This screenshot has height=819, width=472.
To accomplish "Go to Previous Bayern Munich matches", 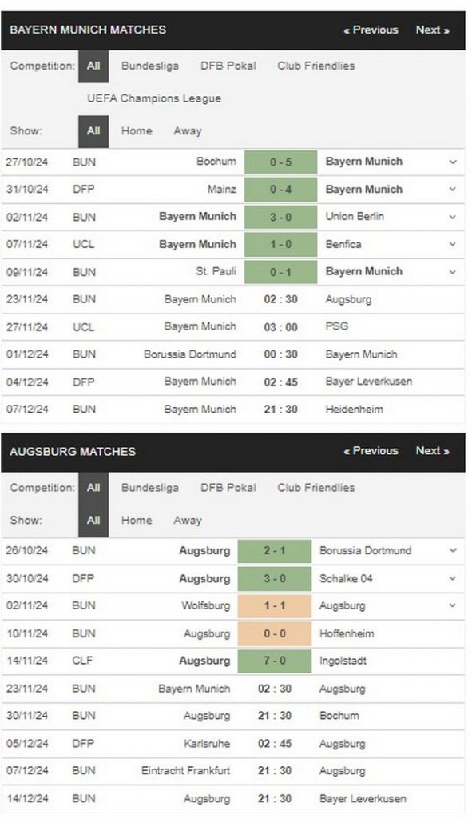I will tap(371, 30).
